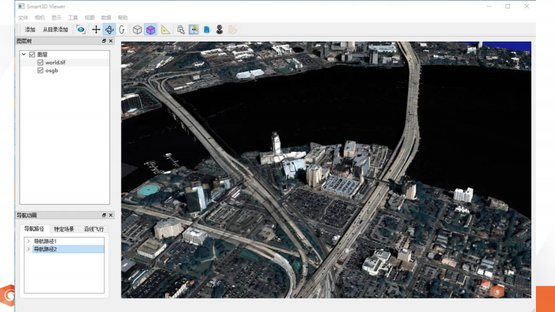Click the faded hand gesture icon
This screenshot has width=555, height=312.
[x=232, y=29]
